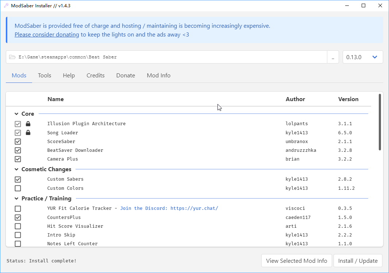Toggle the Camera Plus checkbox
Screen dimensions: 389x273
18,159
